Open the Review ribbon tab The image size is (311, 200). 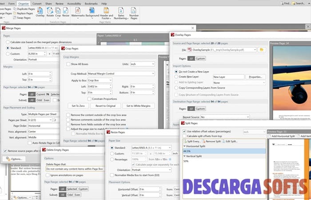(x=59, y=4)
